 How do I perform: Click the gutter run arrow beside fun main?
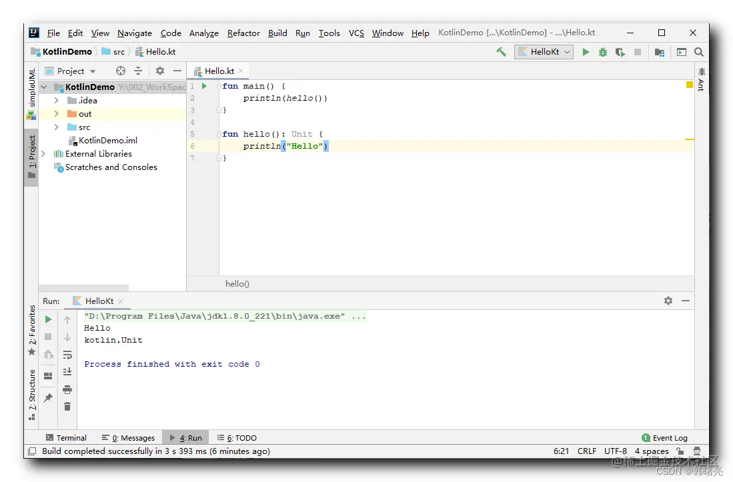coord(204,86)
